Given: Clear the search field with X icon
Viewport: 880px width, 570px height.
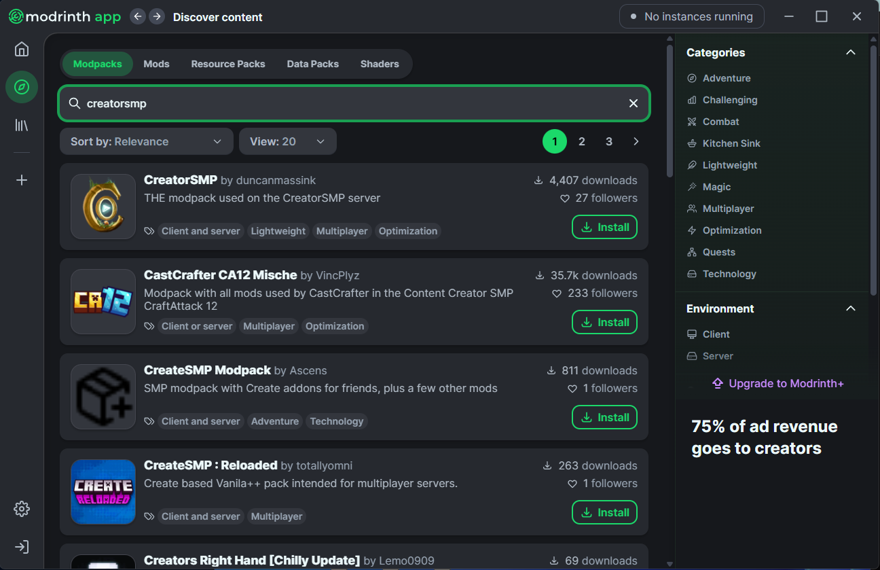Looking at the screenshot, I should point(633,103).
